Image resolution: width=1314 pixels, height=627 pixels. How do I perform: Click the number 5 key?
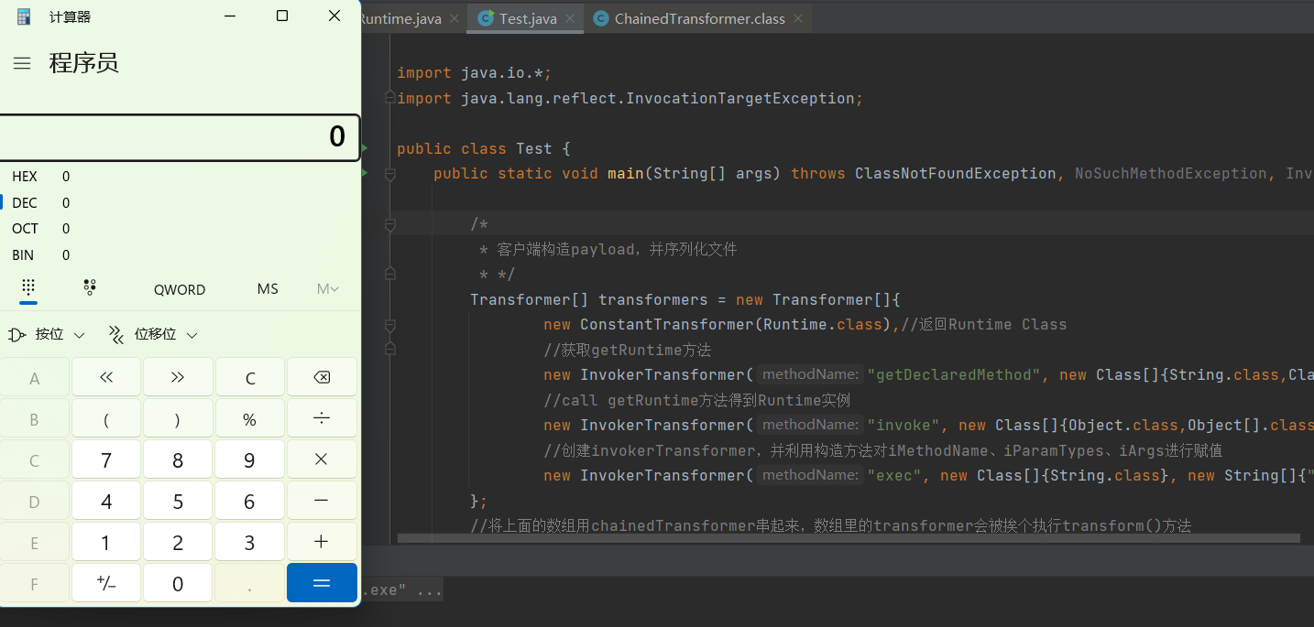click(x=178, y=501)
